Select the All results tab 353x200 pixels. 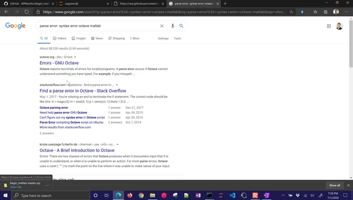(44, 38)
